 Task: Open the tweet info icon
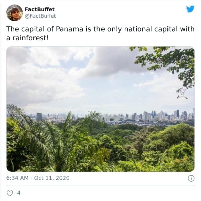(191, 178)
